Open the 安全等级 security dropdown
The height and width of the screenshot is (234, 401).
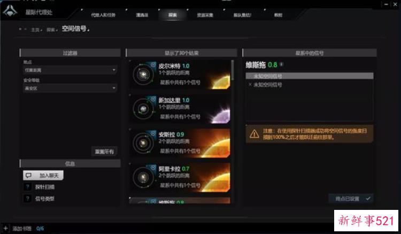[x=70, y=88]
